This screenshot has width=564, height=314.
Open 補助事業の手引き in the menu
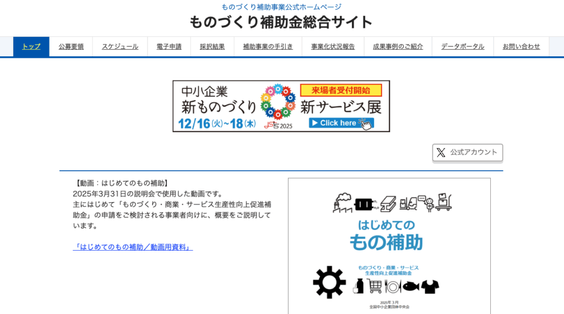tap(268, 47)
